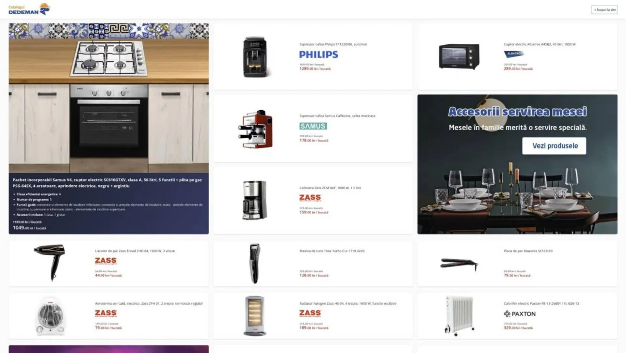Image resolution: width=627 pixels, height=353 pixels.
Task: Click the ZASS logo on hair dryer card
Action: pyautogui.click(x=106, y=261)
